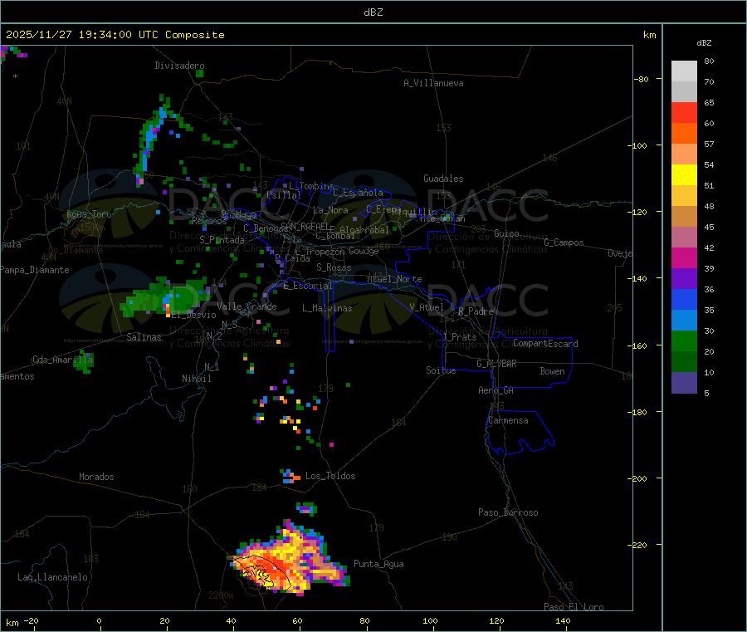This screenshot has width=747, height=632.
Task: Select the Lag.Llancanelo label
Action: [x=53, y=577]
